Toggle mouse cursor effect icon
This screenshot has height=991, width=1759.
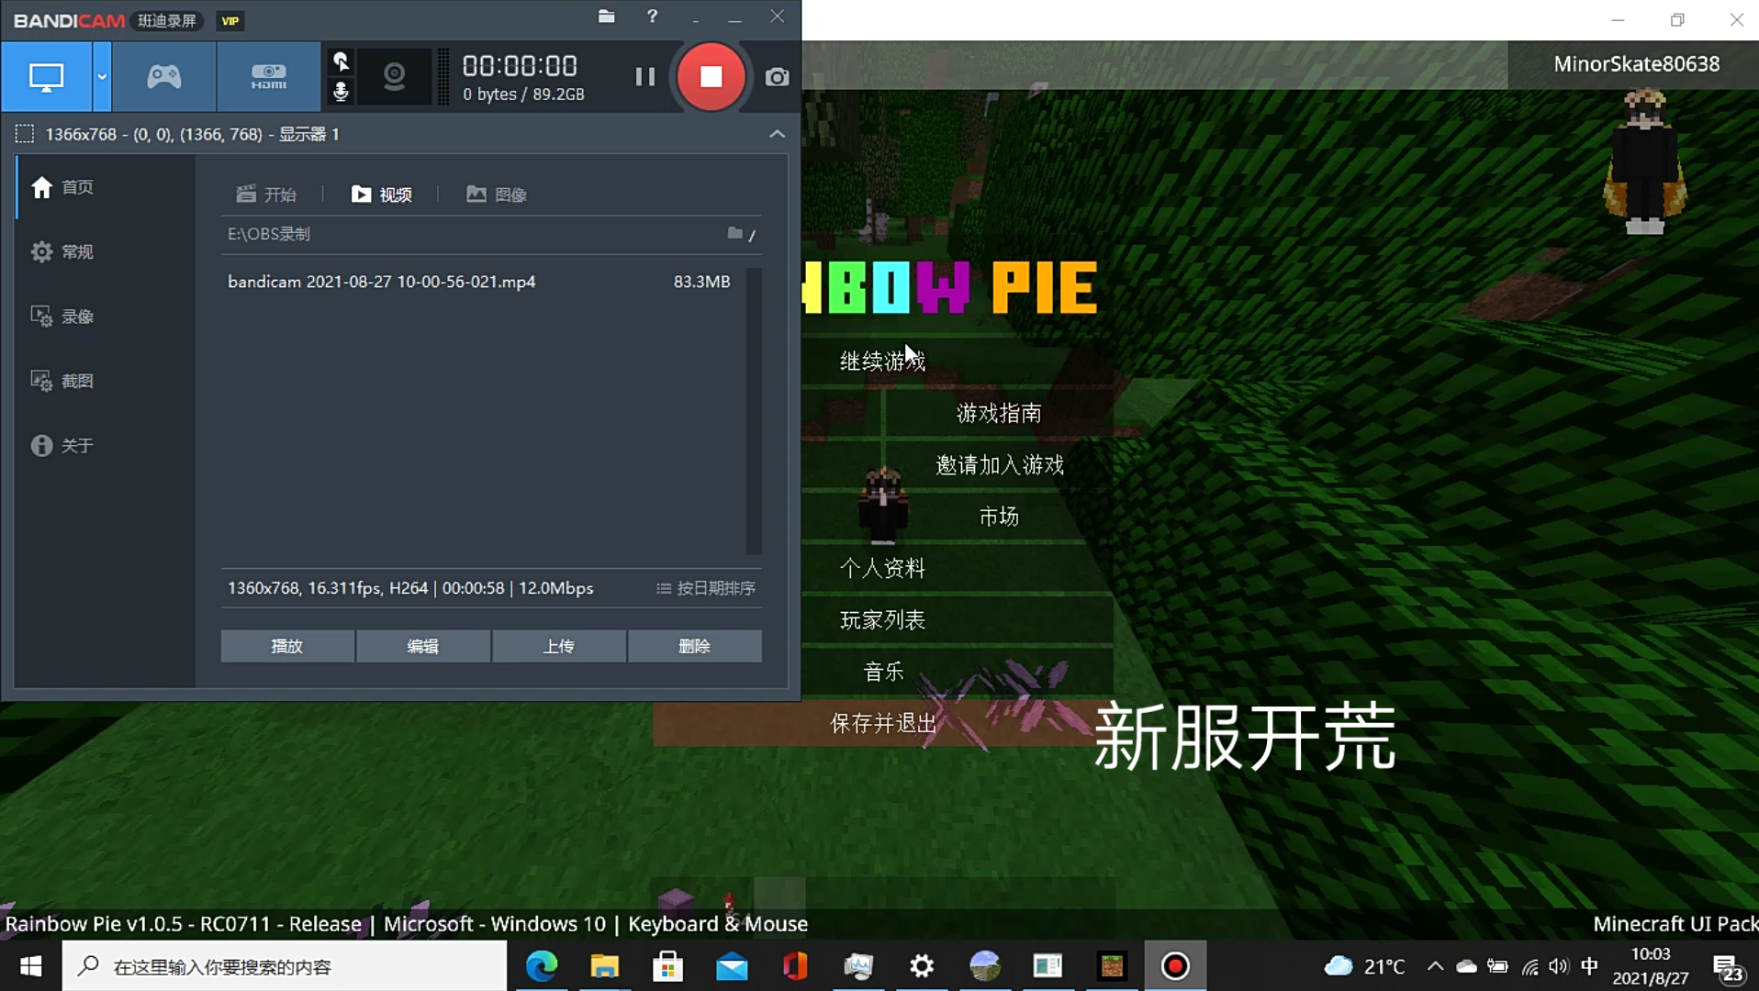pos(341,61)
